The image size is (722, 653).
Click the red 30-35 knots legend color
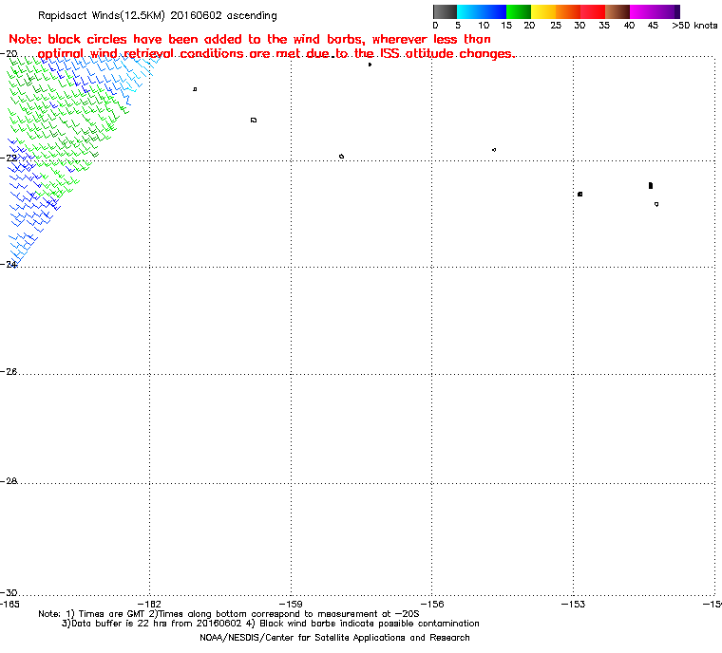[x=593, y=11]
